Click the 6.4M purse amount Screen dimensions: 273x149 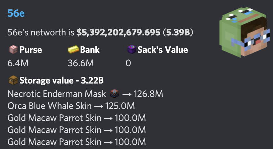pyautogui.click(x=18, y=63)
